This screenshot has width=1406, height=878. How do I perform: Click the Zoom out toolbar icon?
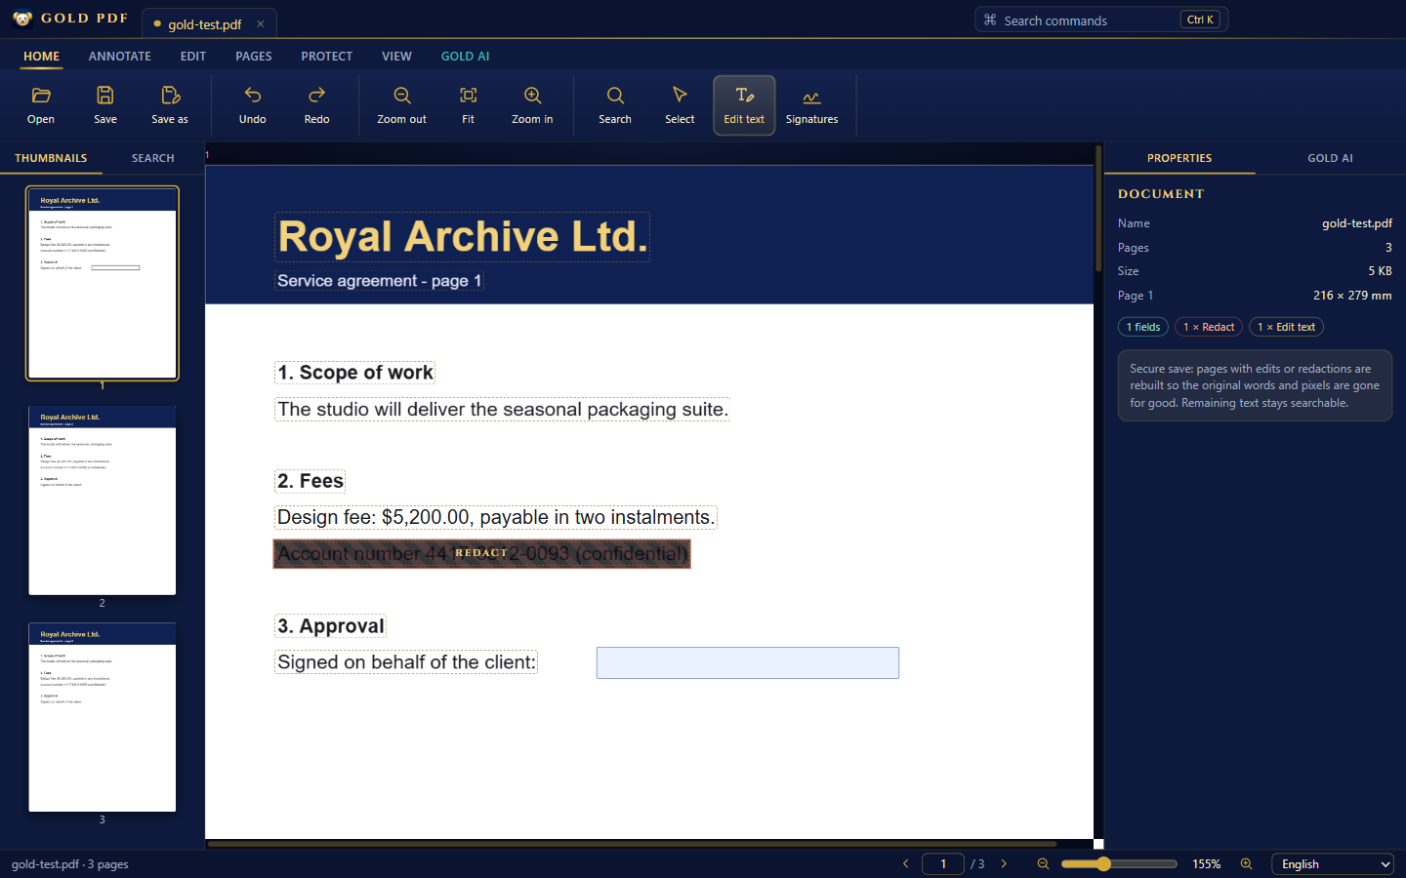coord(402,105)
